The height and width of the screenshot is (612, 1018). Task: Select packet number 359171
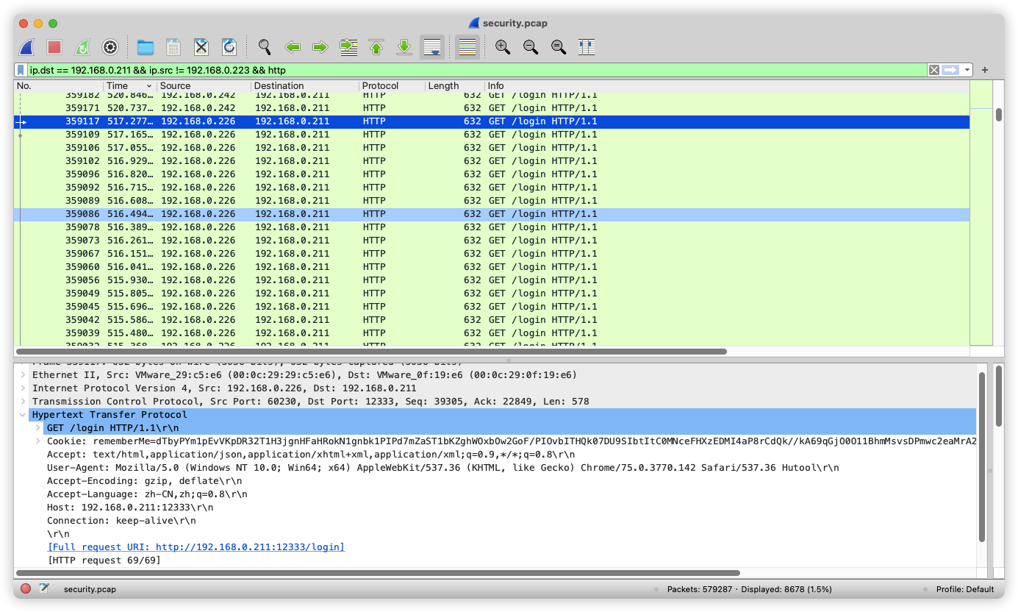coord(492,108)
